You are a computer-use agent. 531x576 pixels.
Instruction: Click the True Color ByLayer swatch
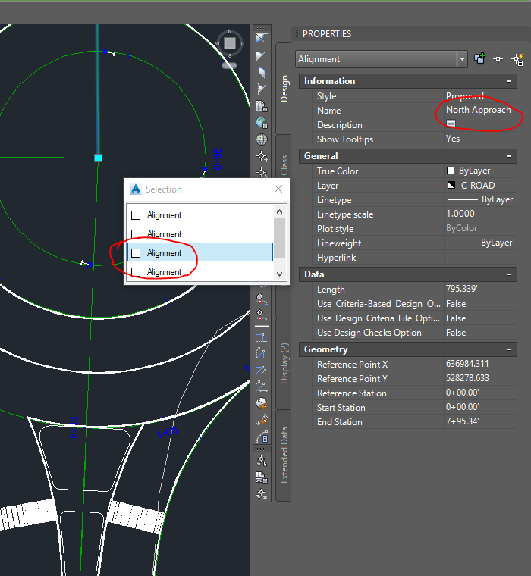coord(451,171)
